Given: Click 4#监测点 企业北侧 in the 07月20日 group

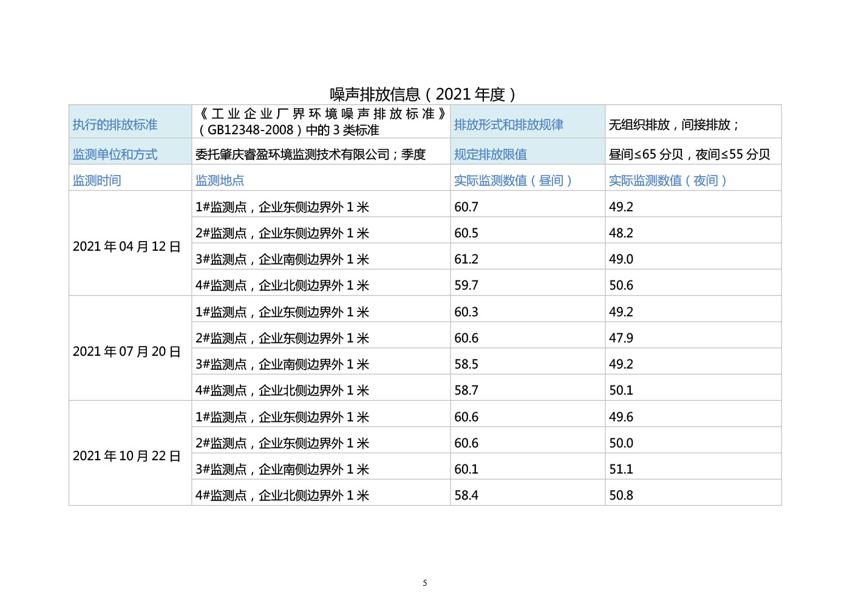Looking at the screenshot, I should [x=321, y=387].
